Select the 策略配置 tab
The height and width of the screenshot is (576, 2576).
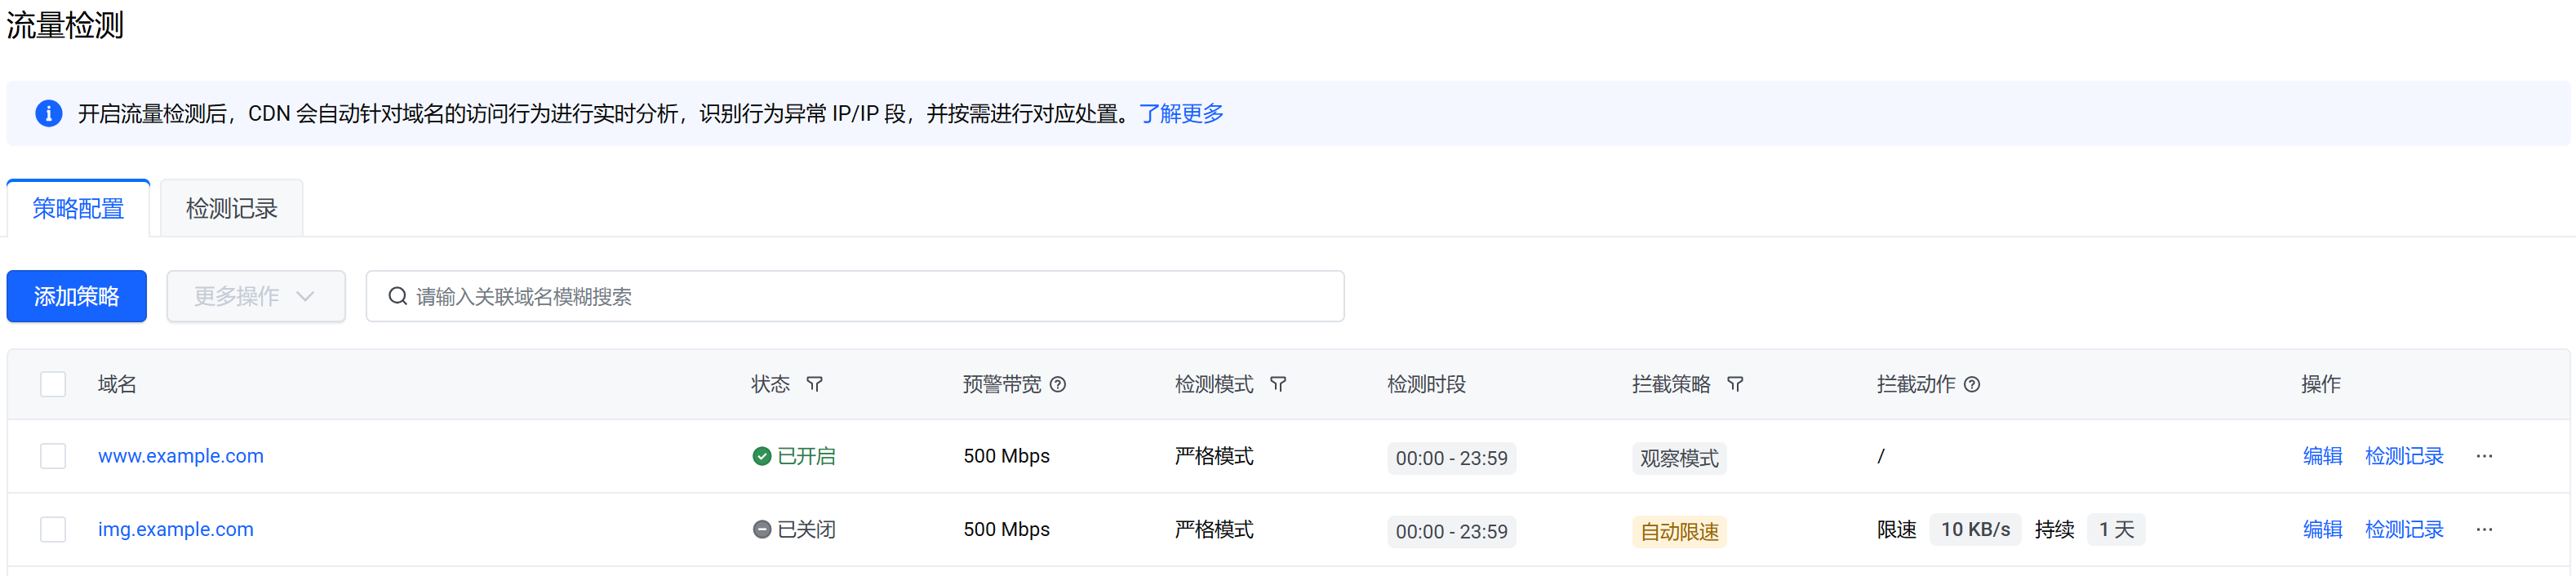78,209
